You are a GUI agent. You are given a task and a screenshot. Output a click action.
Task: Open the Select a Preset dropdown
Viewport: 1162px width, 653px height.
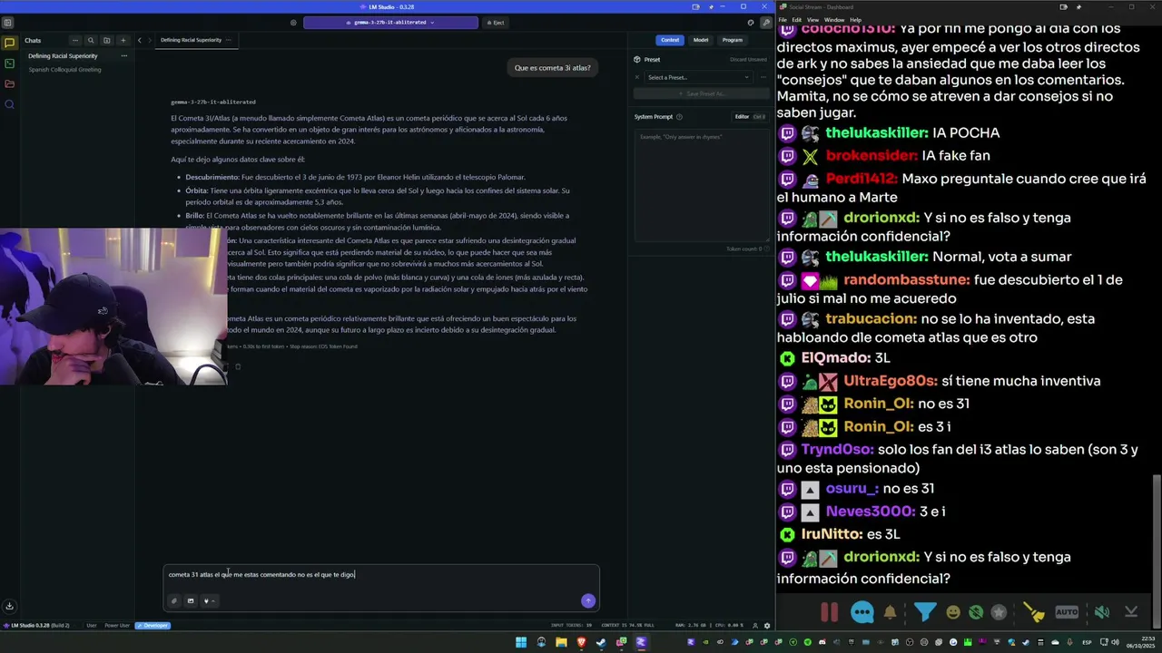click(x=698, y=77)
